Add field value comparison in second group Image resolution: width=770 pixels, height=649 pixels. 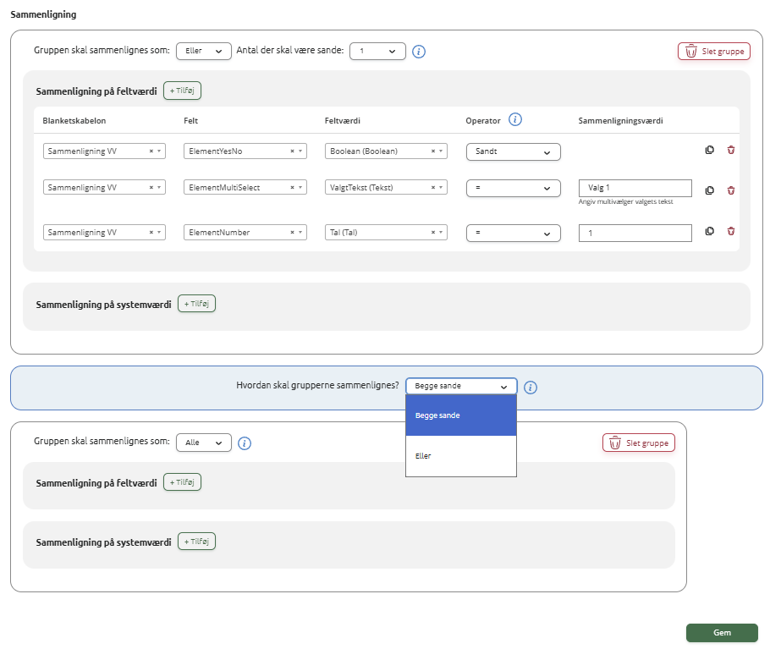point(182,482)
